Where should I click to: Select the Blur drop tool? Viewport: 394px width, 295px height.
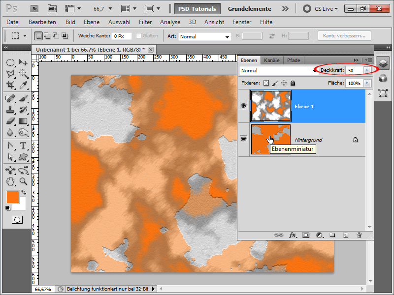10,132
